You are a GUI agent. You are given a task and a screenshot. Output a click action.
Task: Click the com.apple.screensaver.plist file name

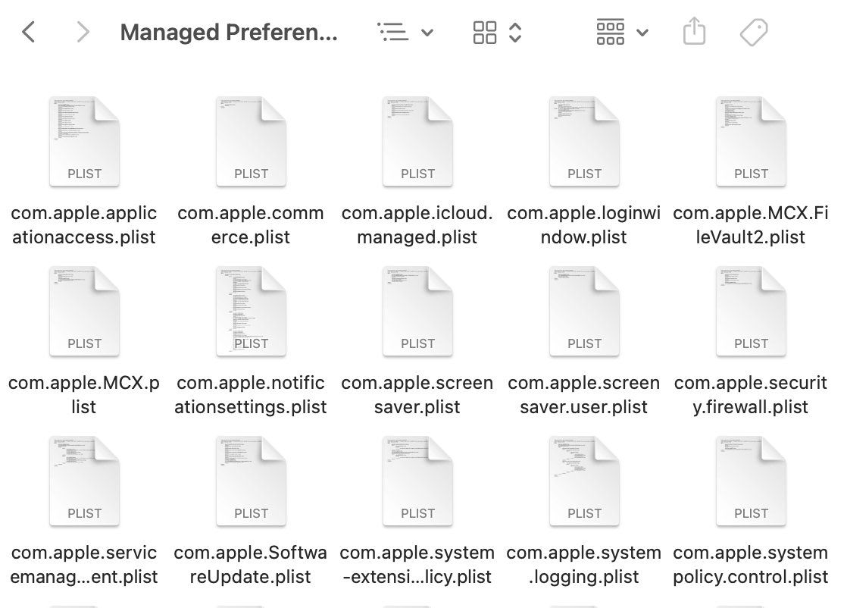coord(417,394)
